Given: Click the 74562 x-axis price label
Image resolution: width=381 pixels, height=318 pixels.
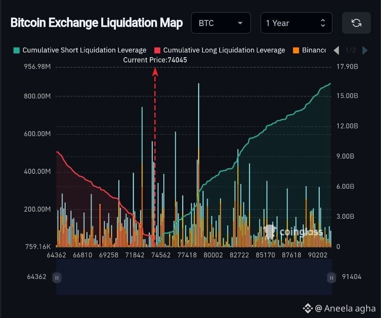Looking at the screenshot, I should point(161,255).
